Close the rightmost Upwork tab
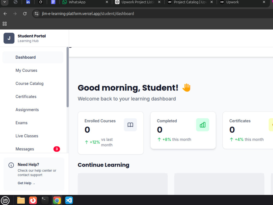The image size is (273, 205). pos(264,2)
